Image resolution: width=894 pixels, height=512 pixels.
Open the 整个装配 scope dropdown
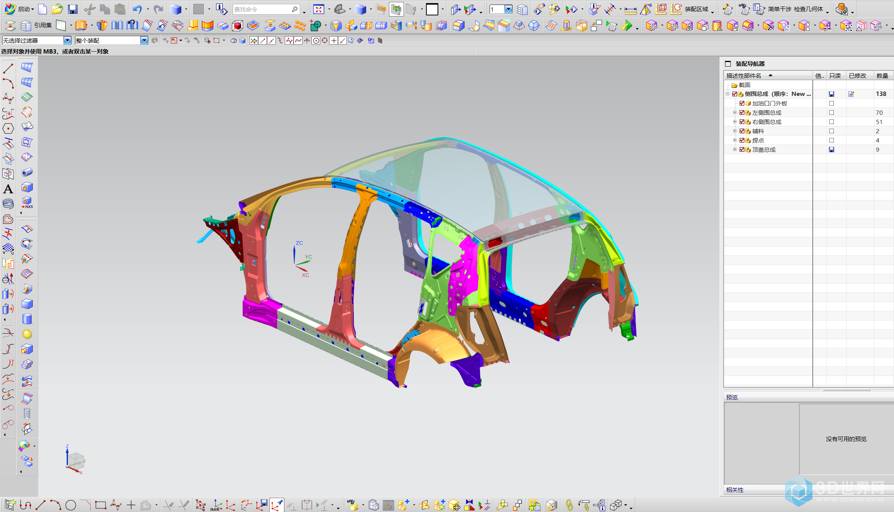(x=144, y=40)
